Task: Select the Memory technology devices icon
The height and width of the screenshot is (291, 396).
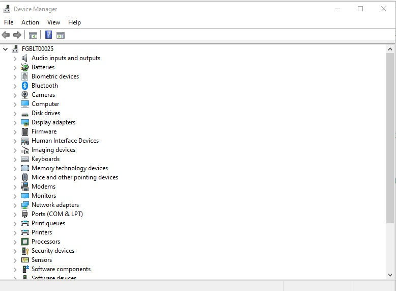Action: (25, 168)
